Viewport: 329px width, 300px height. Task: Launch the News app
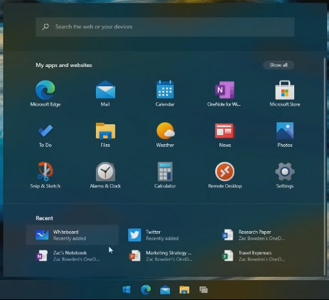225,135
